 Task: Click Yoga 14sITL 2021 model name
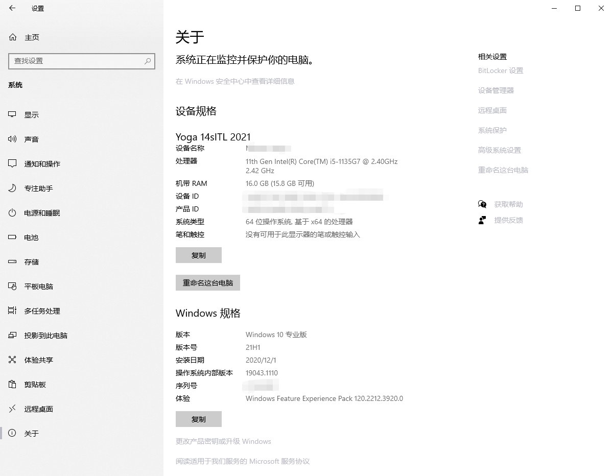[213, 137]
